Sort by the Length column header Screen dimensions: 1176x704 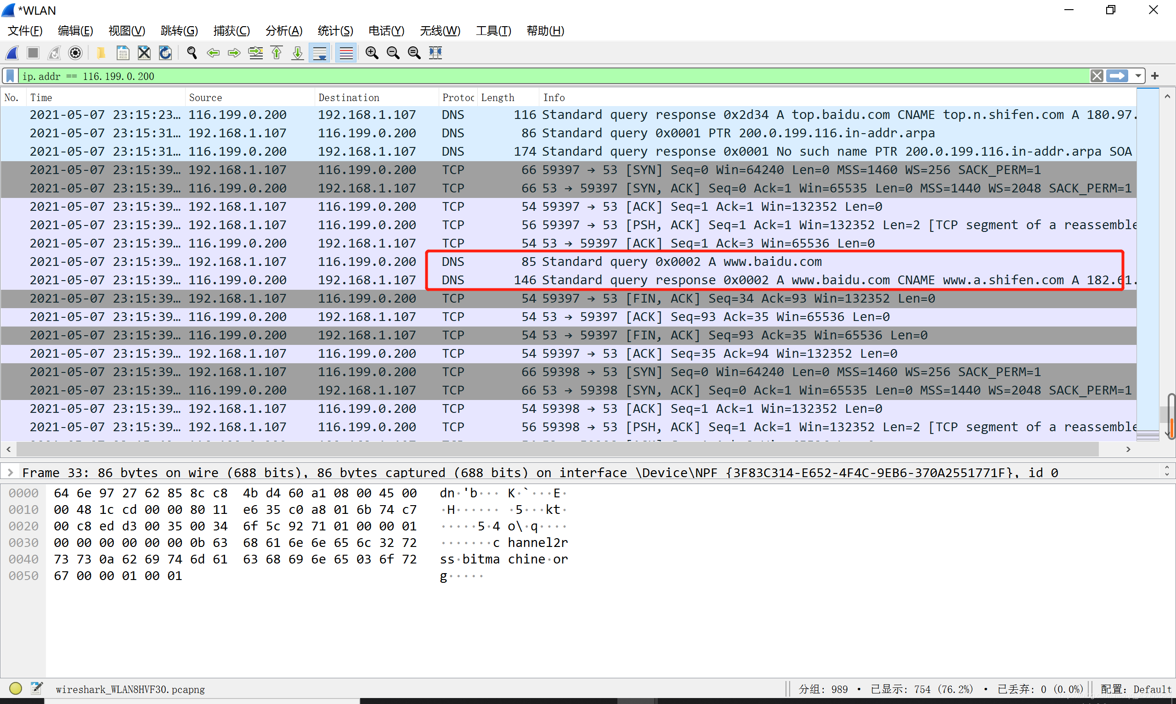[x=508, y=97]
